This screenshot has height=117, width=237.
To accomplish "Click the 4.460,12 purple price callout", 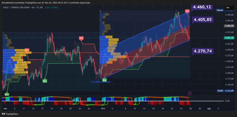I will pos(202,7).
